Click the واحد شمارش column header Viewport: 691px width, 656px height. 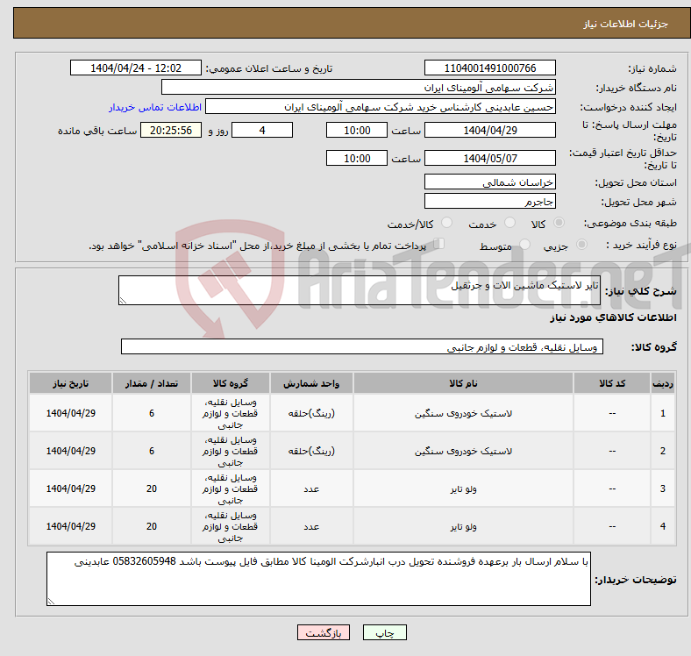(x=311, y=383)
